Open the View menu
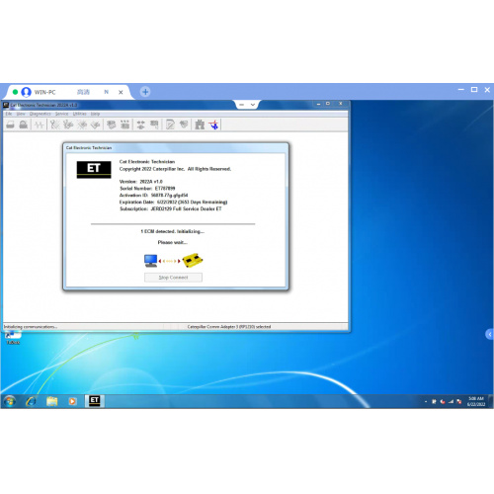The height and width of the screenshot is (494, 494). 21,114
